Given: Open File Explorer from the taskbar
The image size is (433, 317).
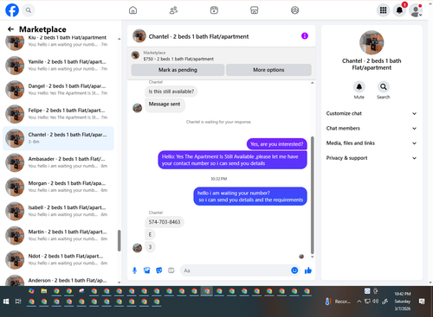Looking at the screenshot, I should tap(44, 291).
